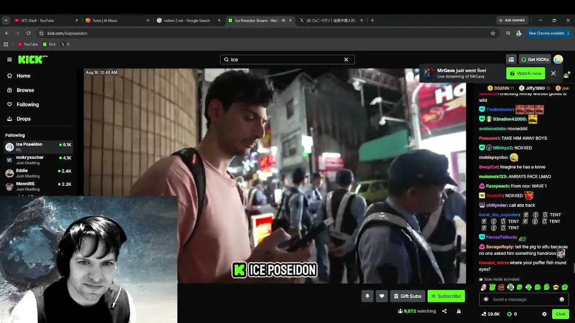Expand the Chrome tab search dropdown

click(6, 20)
